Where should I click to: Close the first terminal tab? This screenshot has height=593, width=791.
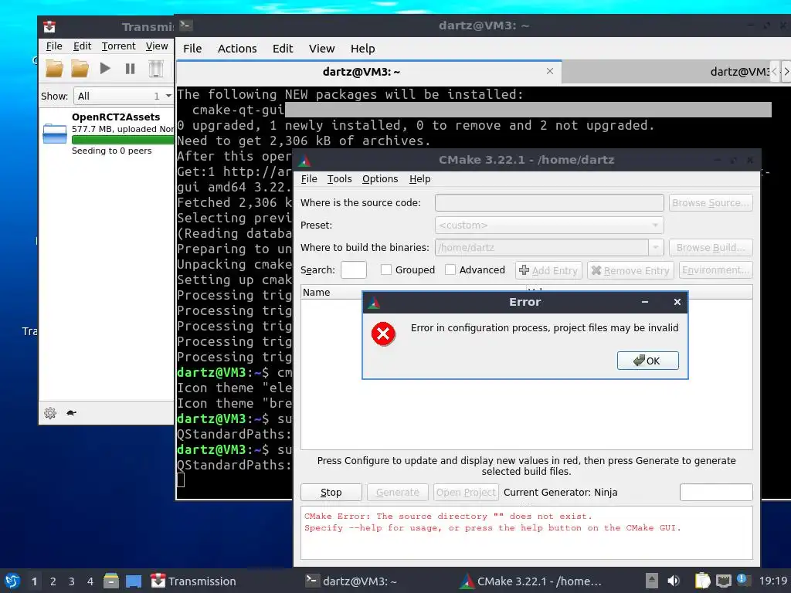click(x=550, y=71)
